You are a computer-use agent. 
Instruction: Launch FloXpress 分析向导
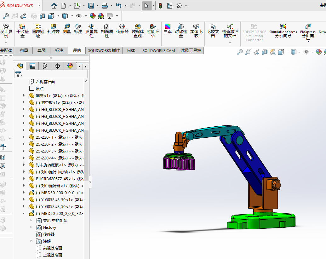(308, 33)
